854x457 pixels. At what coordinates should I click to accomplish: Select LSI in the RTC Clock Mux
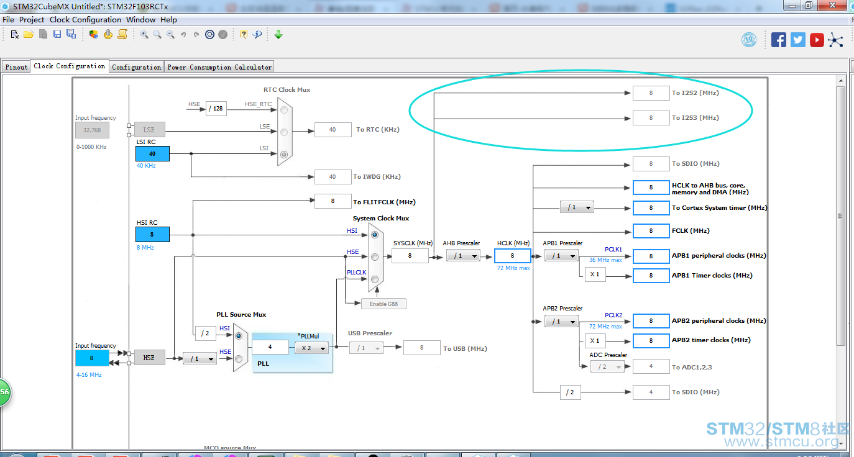pos(284,154)
